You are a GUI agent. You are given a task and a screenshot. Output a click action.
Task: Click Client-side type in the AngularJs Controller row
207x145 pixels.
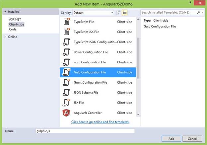124,113
